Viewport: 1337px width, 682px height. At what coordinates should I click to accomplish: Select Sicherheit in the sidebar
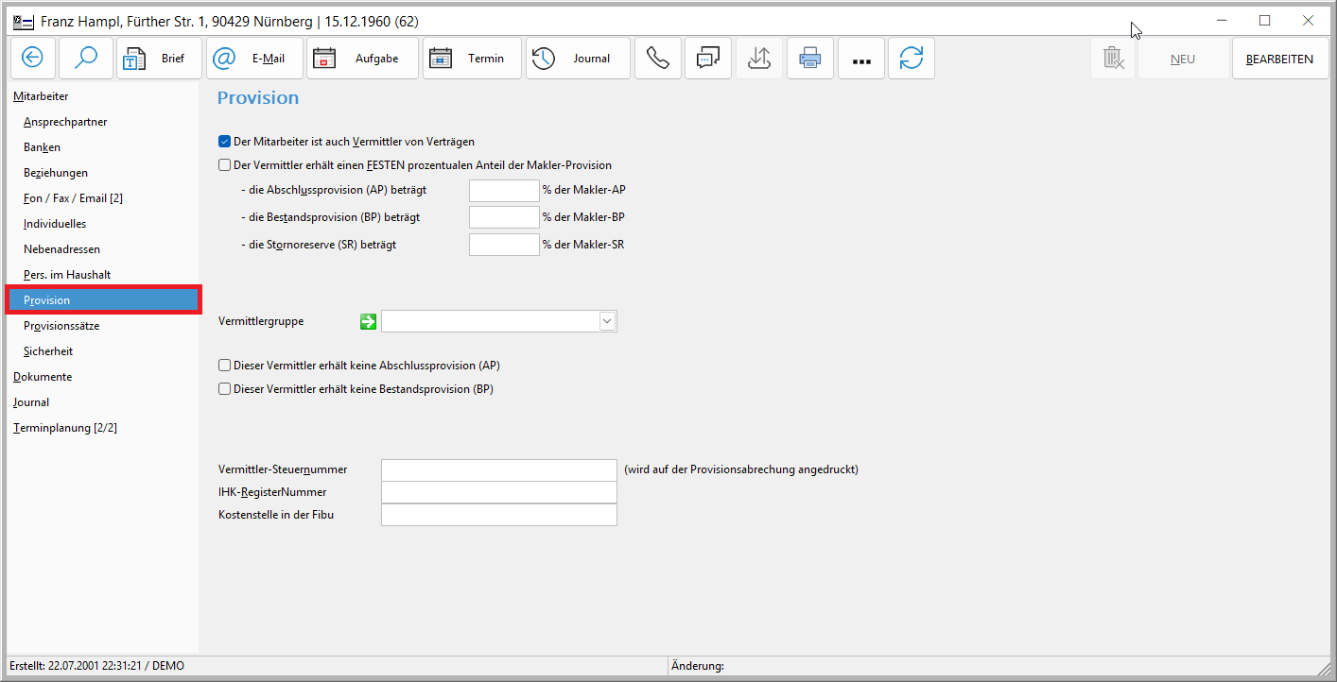(48, 351)
